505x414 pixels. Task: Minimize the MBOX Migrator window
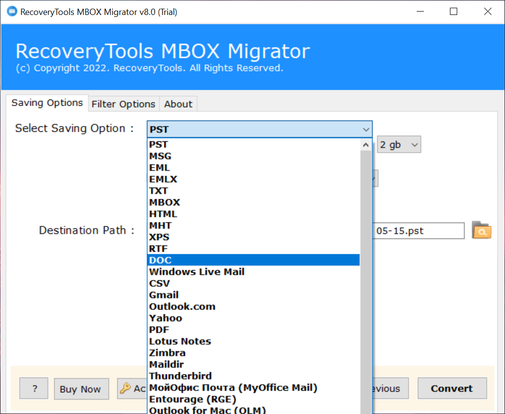(420, 12)
